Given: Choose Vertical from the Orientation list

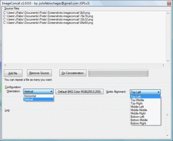Looking at the screenshot, I should pyautogui.click(x=39, y=99).
